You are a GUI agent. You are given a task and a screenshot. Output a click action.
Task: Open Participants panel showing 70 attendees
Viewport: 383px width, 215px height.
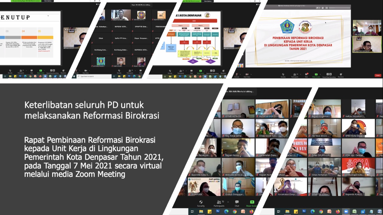[x=219, y=204]
